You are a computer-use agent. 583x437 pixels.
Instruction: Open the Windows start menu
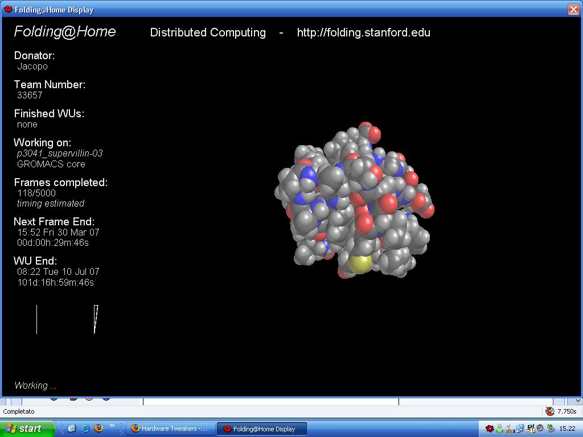tap(27, 428)
